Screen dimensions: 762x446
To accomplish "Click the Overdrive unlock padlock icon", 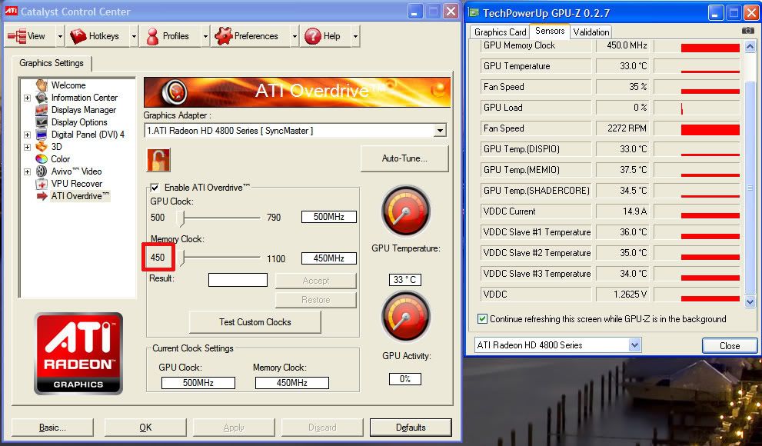I will coord(158,160).
